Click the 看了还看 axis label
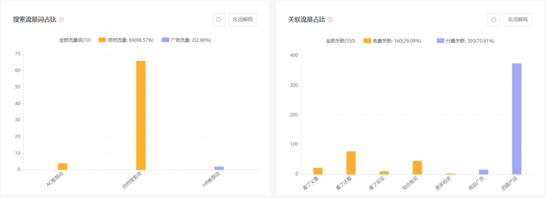This screenshot has width=546, height=198. [344, 184]
